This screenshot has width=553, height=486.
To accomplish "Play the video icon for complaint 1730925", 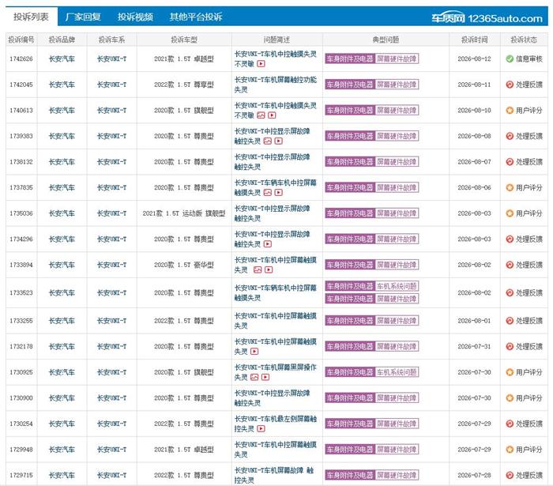I will (x=265, y=378).
